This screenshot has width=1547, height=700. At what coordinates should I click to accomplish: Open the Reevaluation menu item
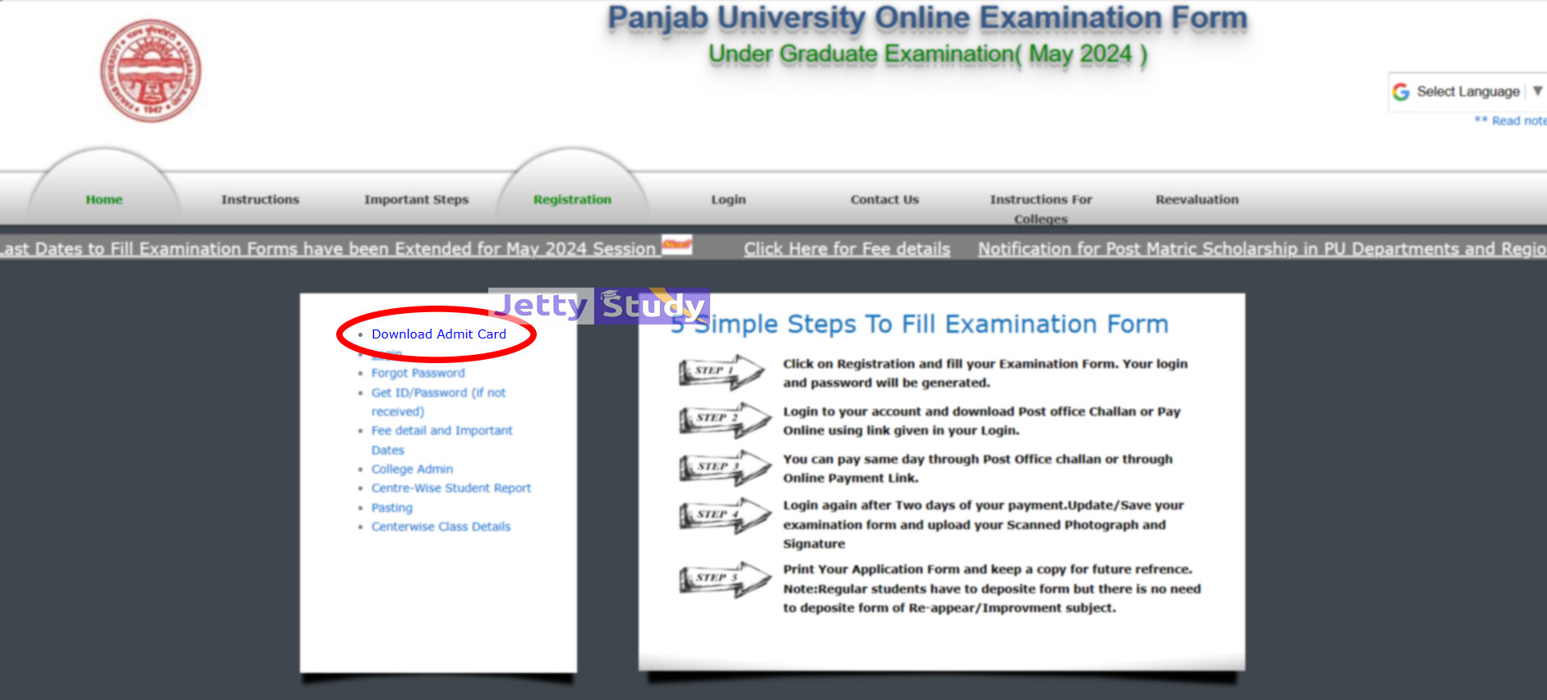click(1197, 200)
